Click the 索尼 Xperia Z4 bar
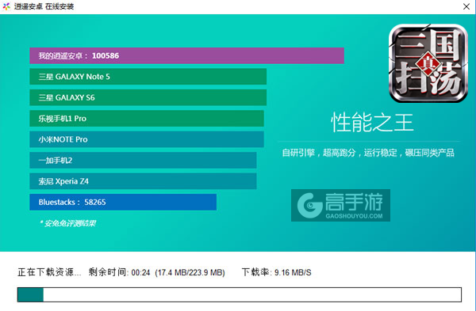The width and height of the screenshot is (476, 311). pos(143,181)
